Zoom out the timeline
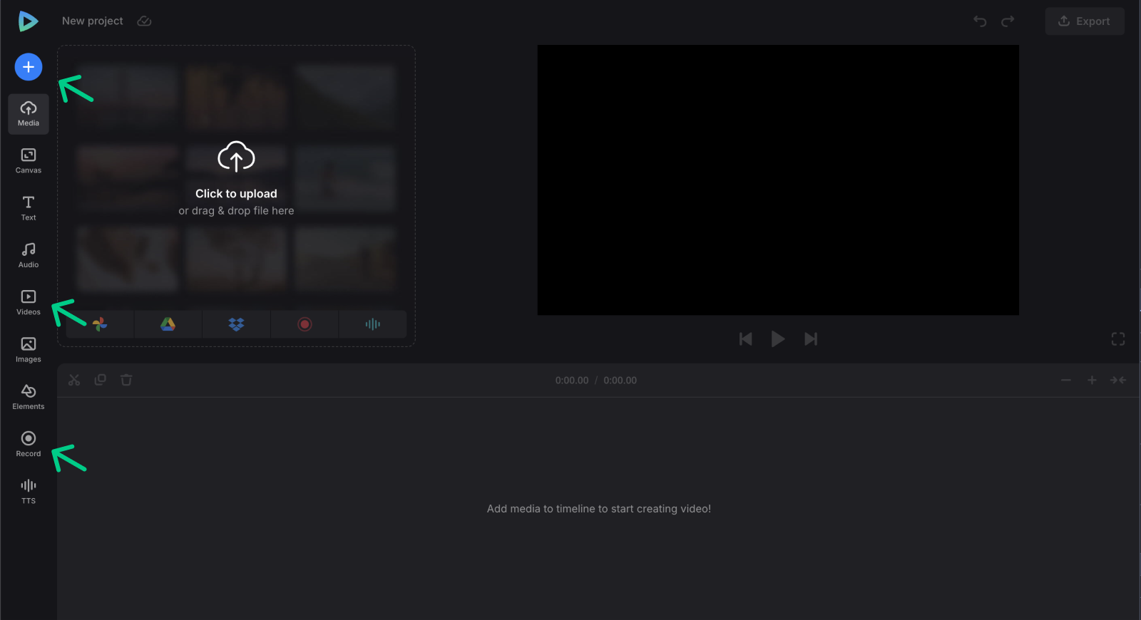Screen dimensions: 1141x620 (1066, 381)
